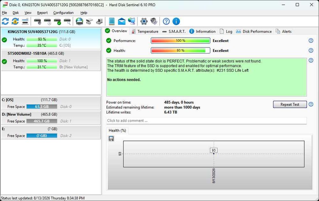The width and height of the screenshot is (319, 201).
Task: Click the disk icon with green check
Action: (57, 21)
